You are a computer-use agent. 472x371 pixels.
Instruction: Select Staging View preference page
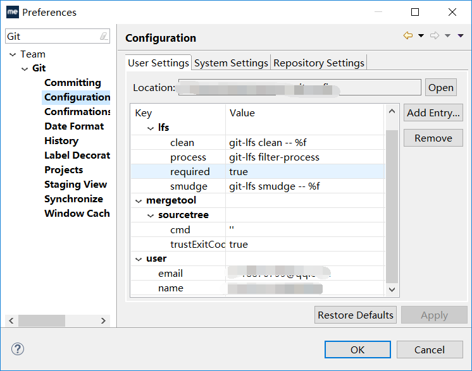point(75,185)
